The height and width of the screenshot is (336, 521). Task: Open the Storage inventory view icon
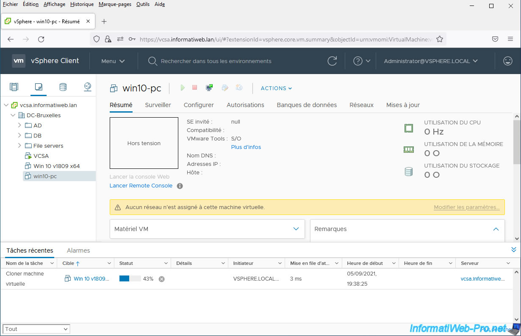point(63,87)
